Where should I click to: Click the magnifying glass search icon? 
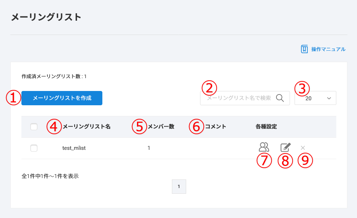(x=280, y=98)
